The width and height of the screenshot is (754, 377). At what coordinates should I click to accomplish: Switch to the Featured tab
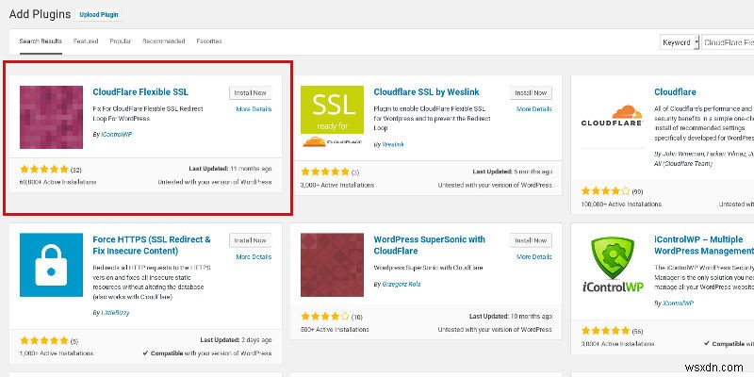pos(86,42)
